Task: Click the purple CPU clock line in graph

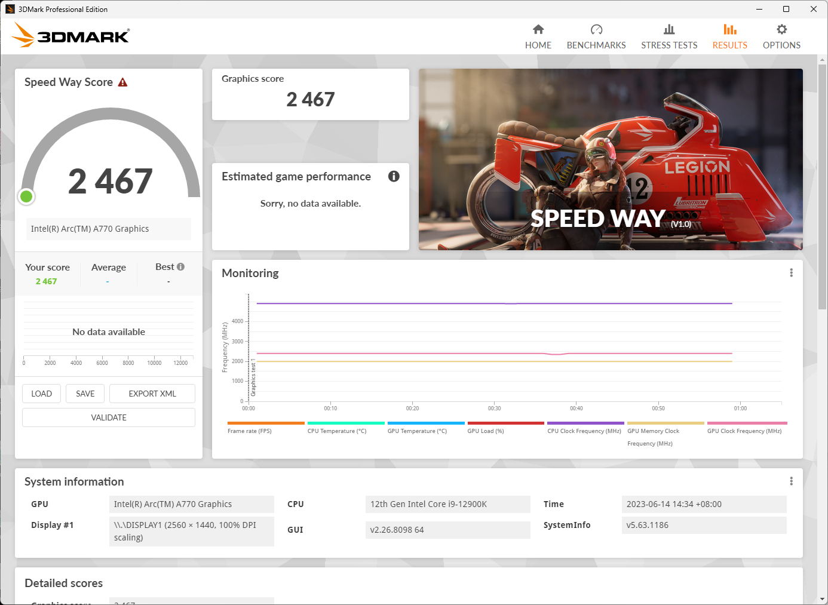Action: (x=495, y=303)
